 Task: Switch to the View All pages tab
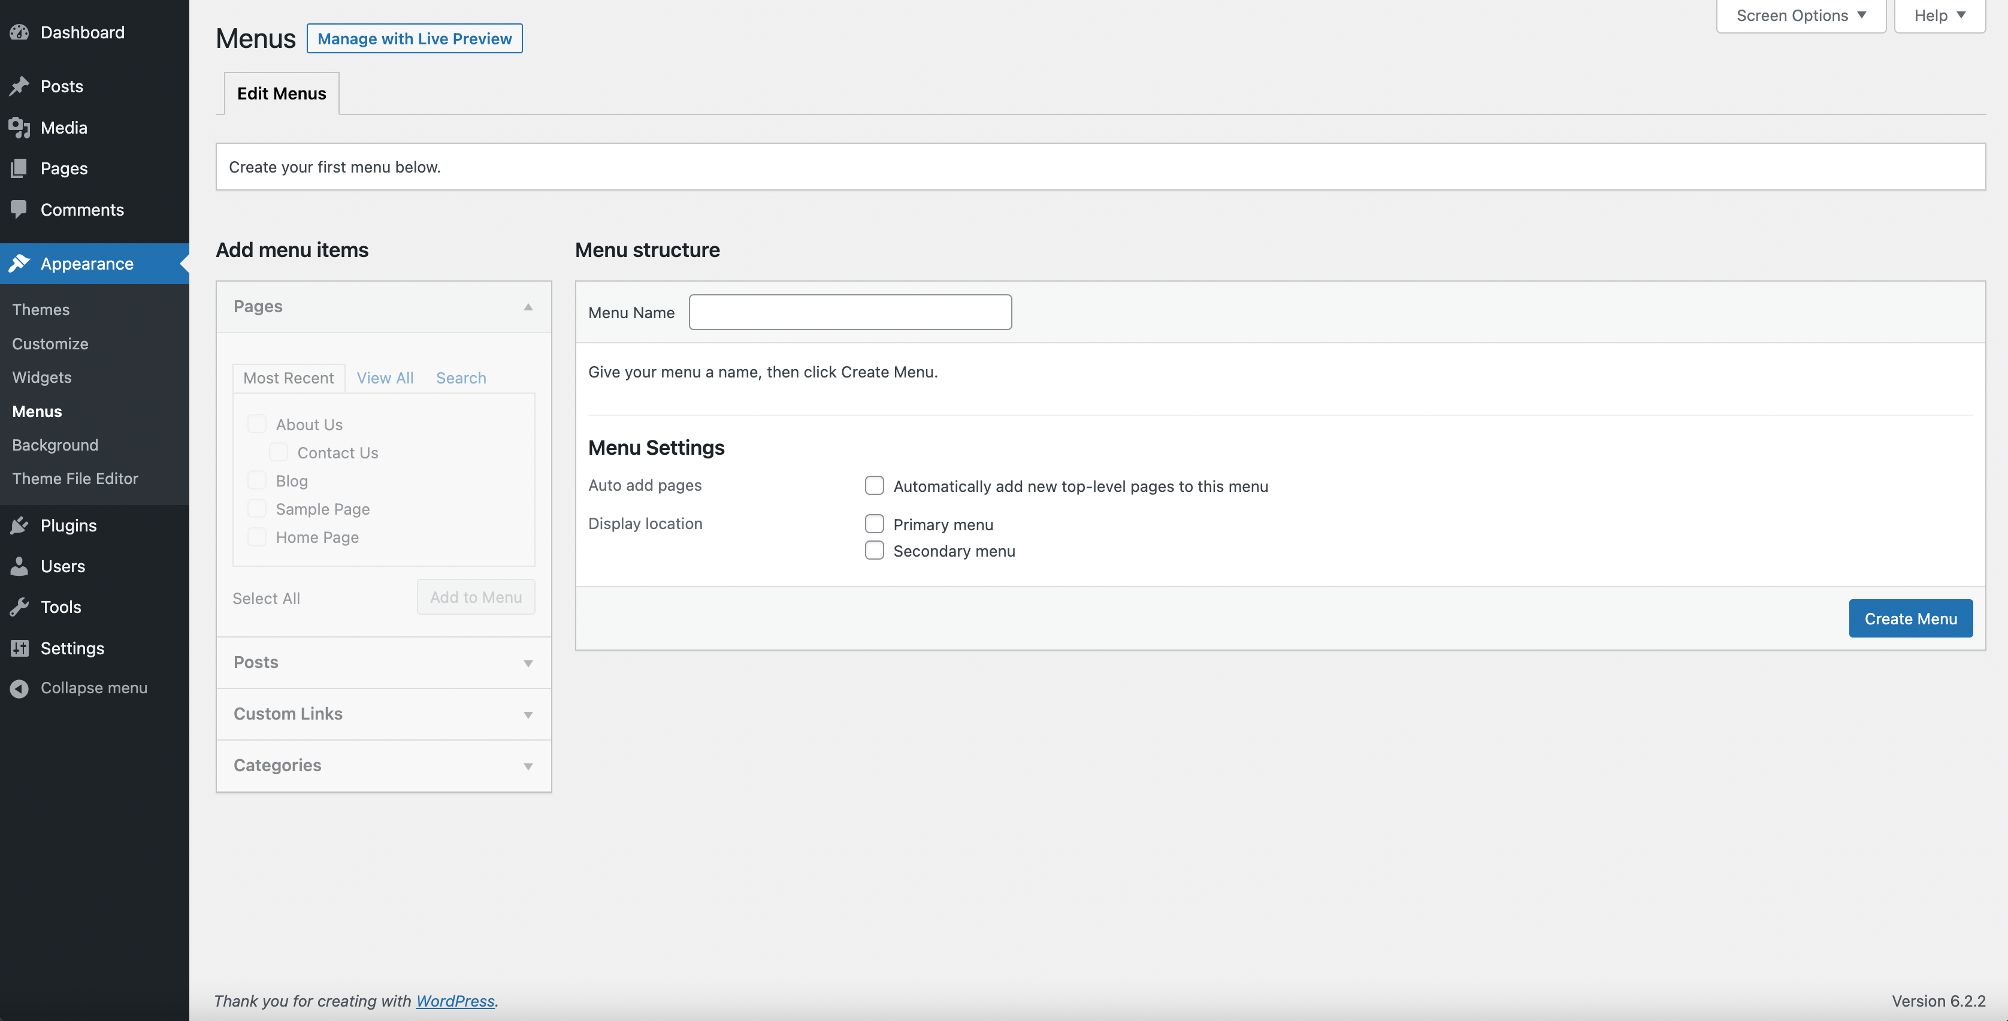[385, 378]
